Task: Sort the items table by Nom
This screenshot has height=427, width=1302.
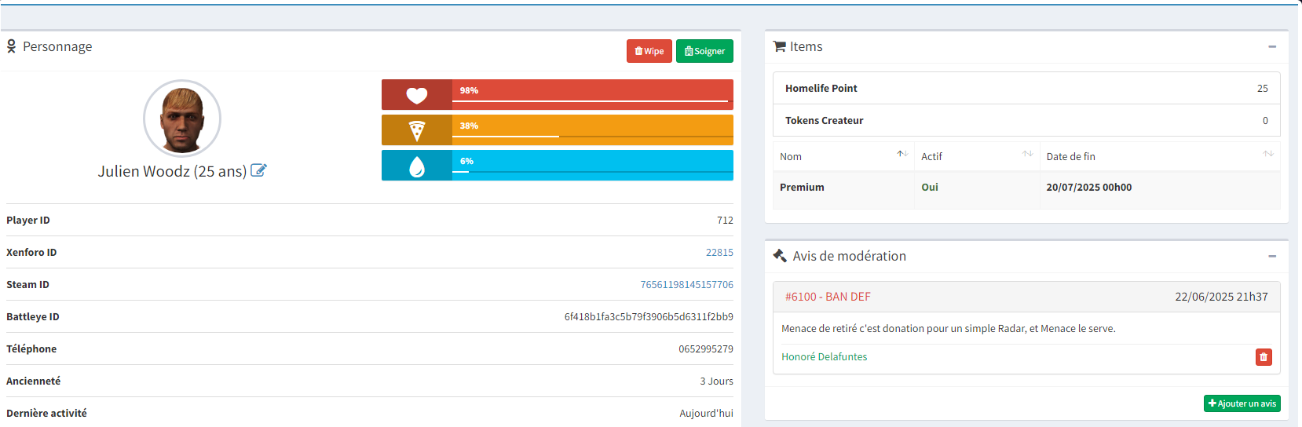Action: click(x=902, y=155)
